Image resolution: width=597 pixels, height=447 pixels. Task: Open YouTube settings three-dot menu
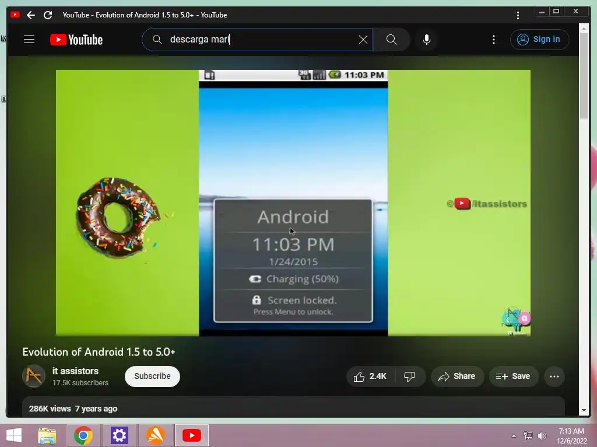(x=494, y=40)
